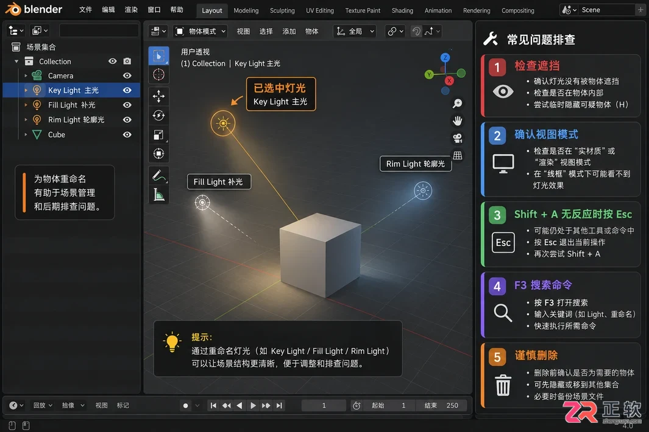Open the outliner editor type dropdown
Image resolution: width=649 pixels, height=432 pixels.
click(16, 30)
